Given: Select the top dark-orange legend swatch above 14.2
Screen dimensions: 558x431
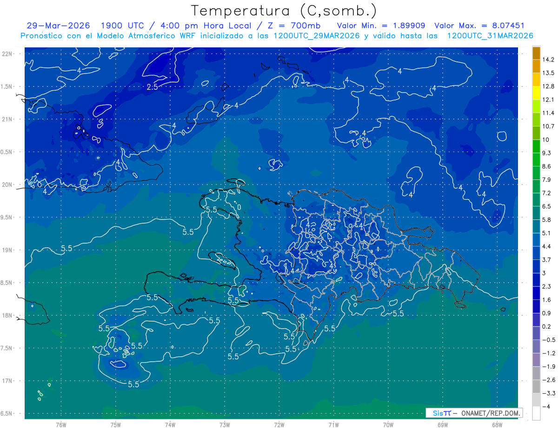Looking at the screenshot, I should (536, 53).
